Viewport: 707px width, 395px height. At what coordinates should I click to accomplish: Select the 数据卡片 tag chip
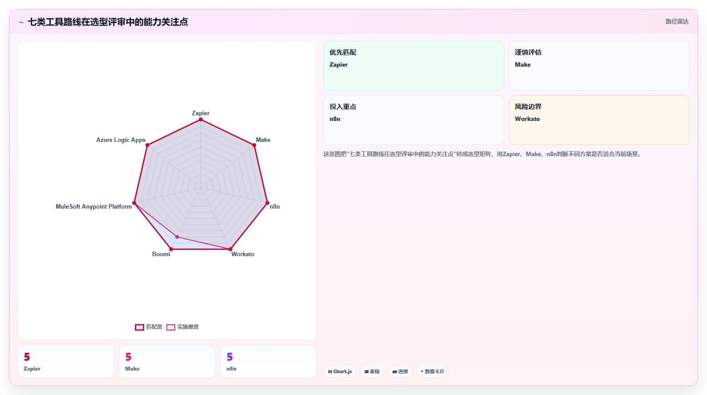tap(432, 371)
